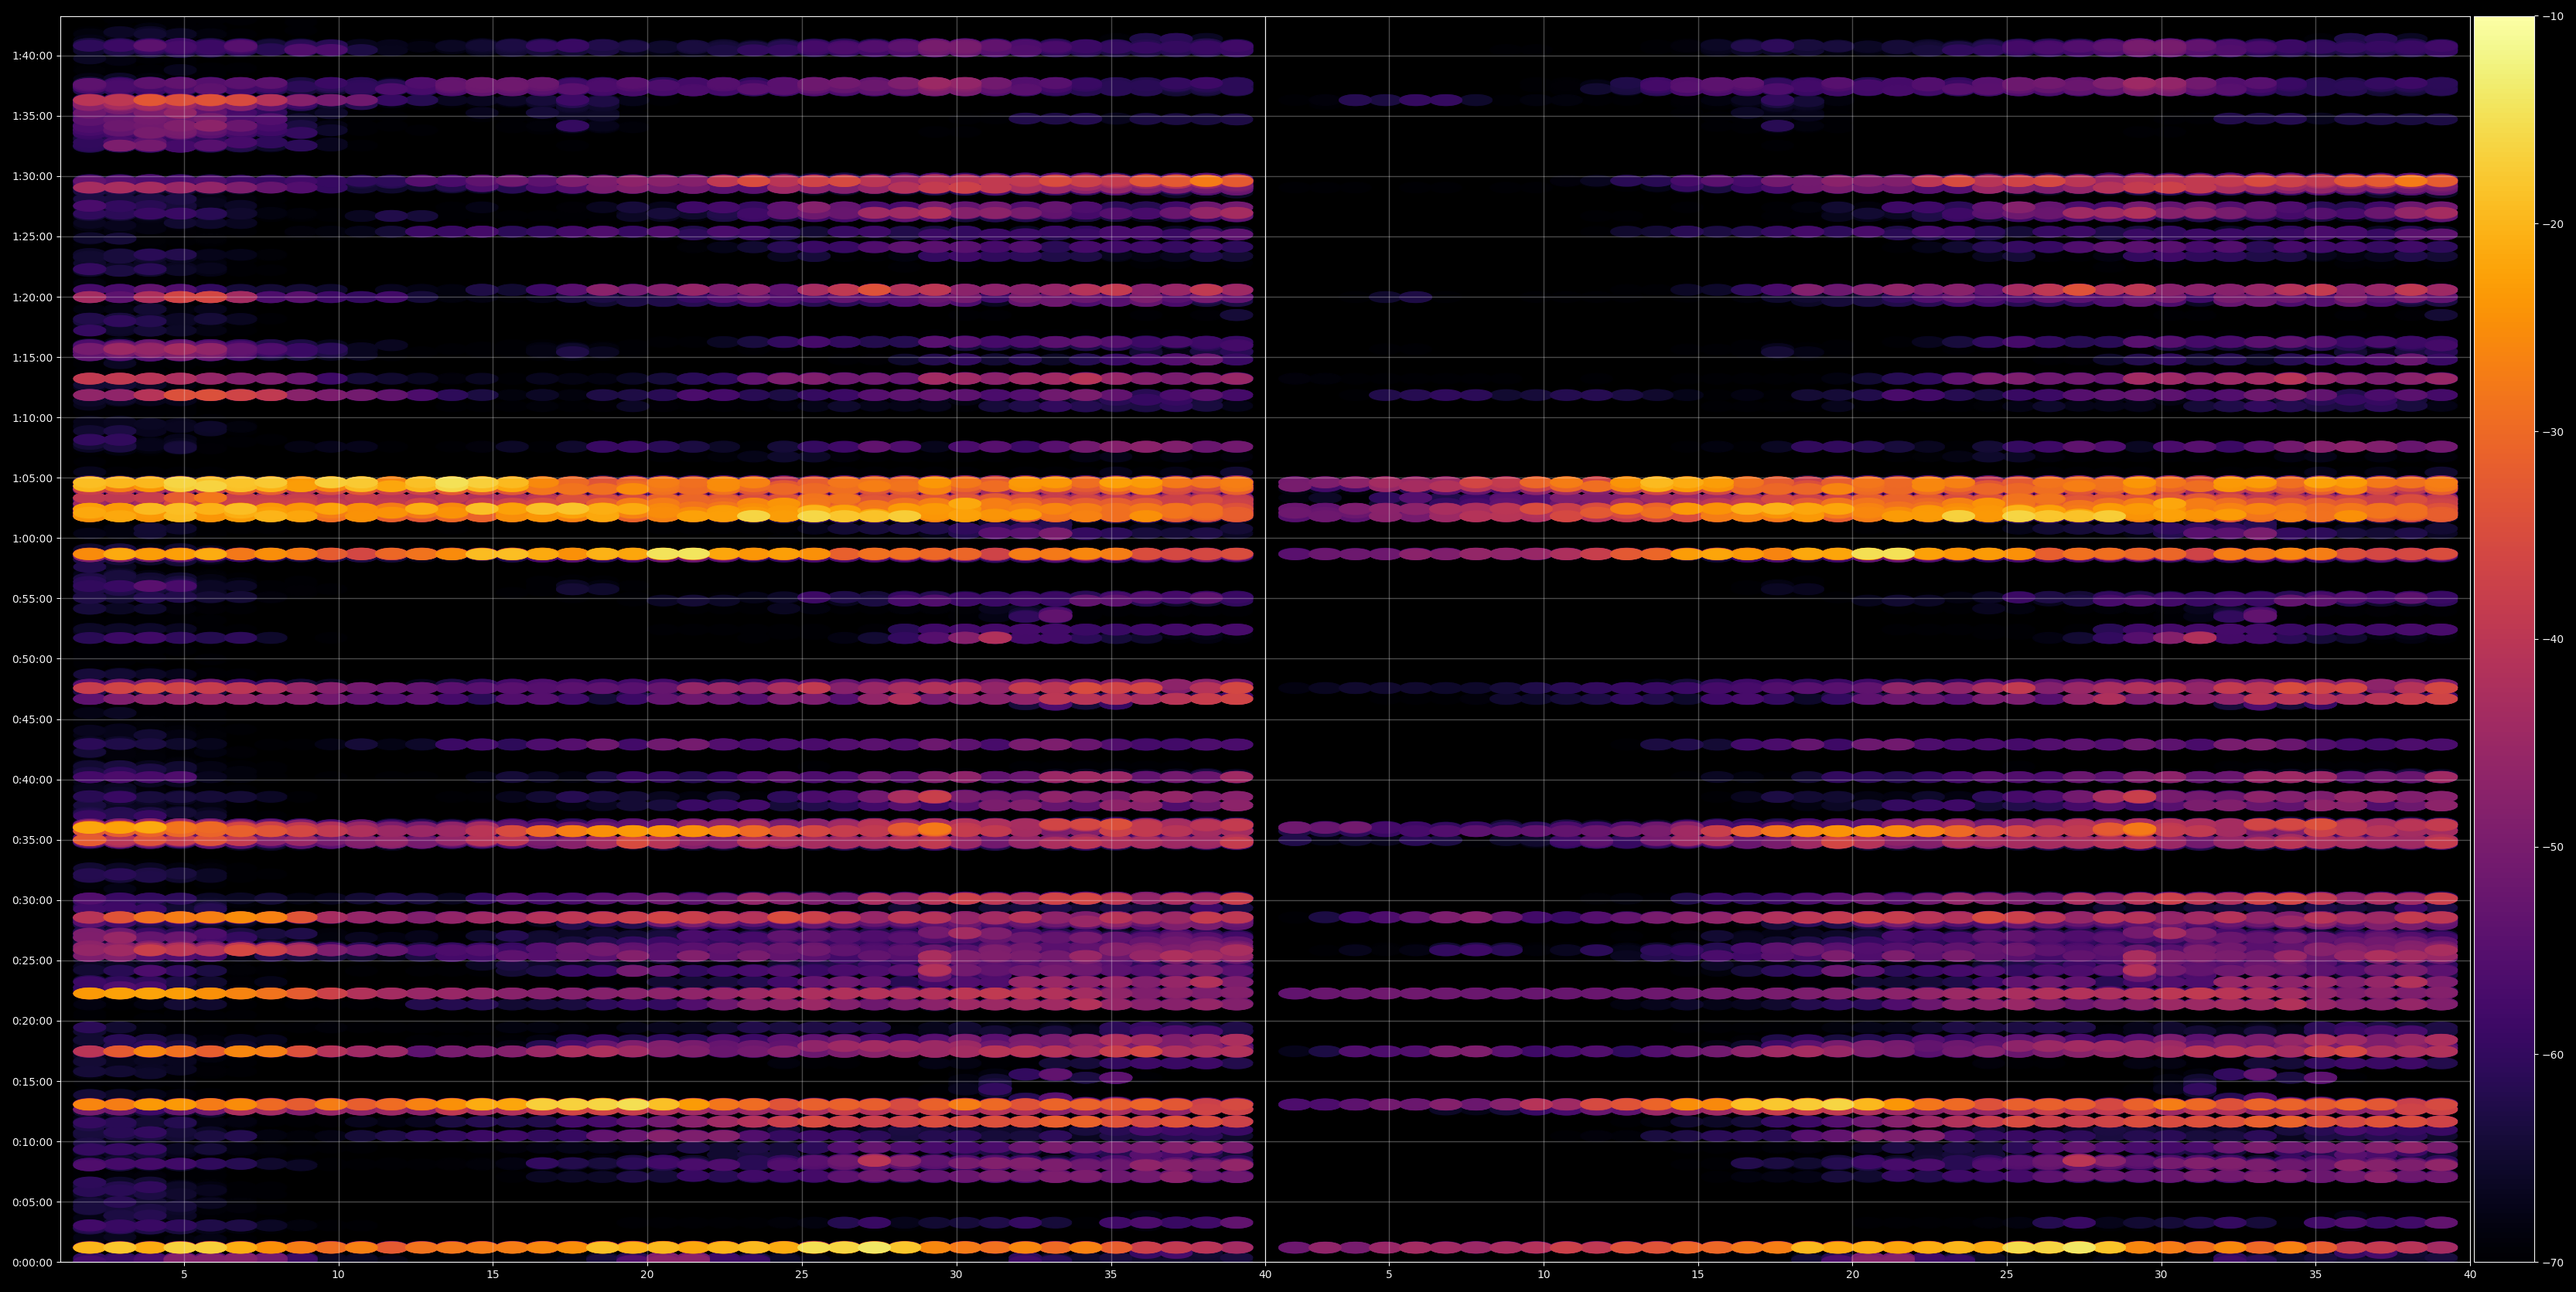Select the 0:30:00 time label
Viewport: 2576px width, 1292px height.
pos(32,900)
